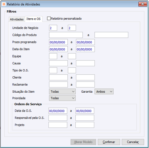Open the Garantia dropdown showing Ambos
Screen dimensions: 149x148
coord(104,91)
